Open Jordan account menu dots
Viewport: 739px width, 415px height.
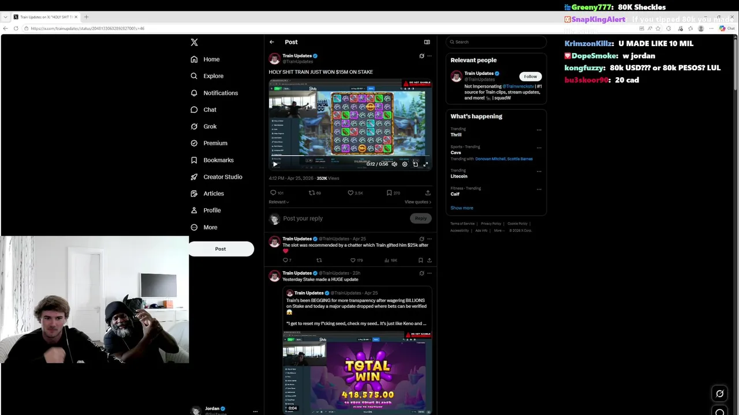coord(255,411)
